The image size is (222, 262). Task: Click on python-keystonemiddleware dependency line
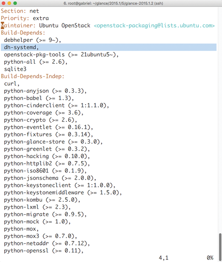click(62, 193)
